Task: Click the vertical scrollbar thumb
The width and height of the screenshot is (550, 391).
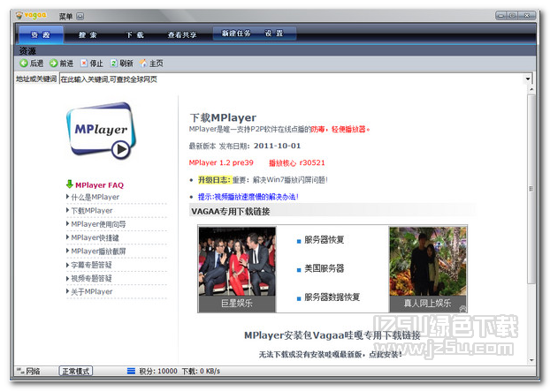Action: 531,189
